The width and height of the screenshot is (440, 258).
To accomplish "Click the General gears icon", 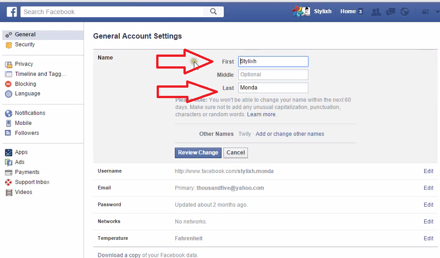I will click(x=9, y=35).
